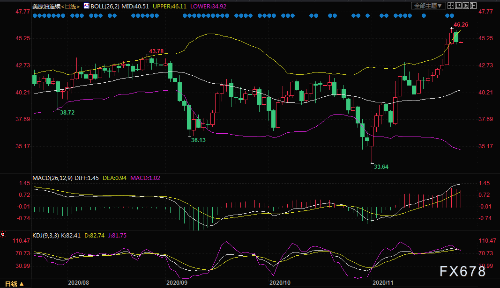Click the 46.26 high price label
This screenshot has width=500, height=288.
point(461,24)
